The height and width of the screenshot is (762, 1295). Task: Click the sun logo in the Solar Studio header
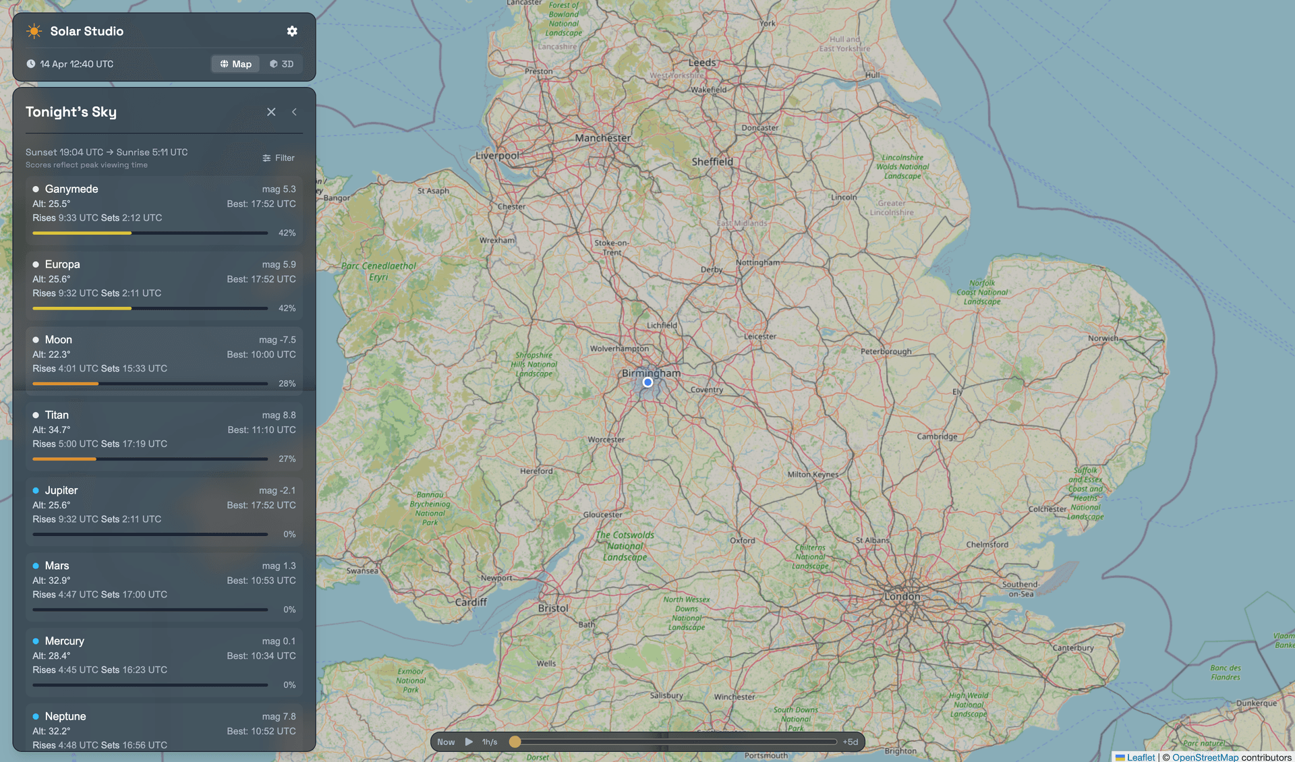click(x=33, y=31)
